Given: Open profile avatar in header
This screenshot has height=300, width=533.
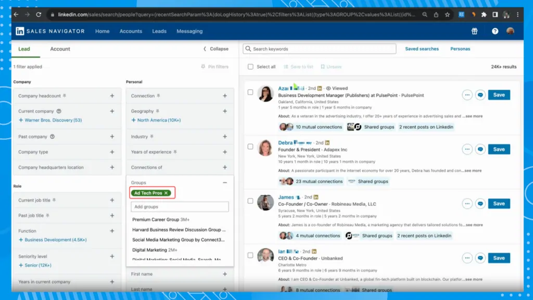Looking at the screenshot, I should (510, 31).
